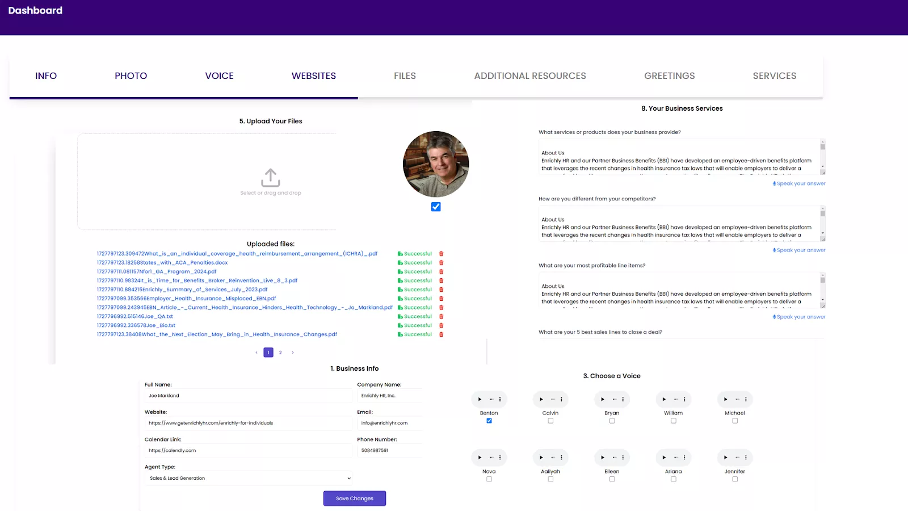Viewport: 908px width, 511px height.
Task: Play the Jennifer voice preview
Action: [725, 458]
